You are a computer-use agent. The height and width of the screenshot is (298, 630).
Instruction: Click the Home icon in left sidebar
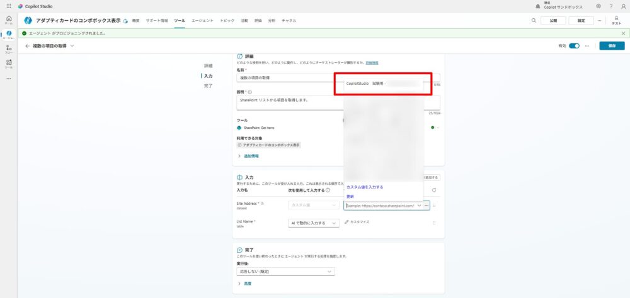pyautogui.click(x=9, y=19)
